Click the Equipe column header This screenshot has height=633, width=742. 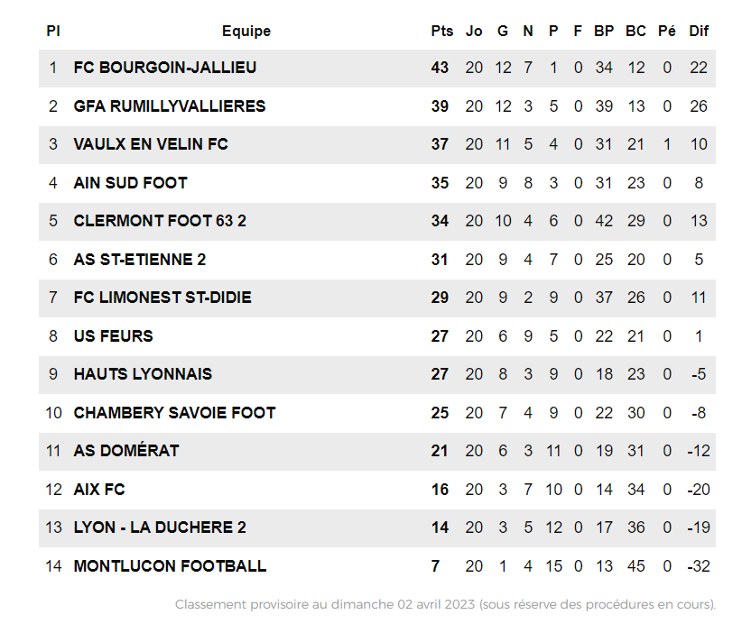tap(246, 31)
